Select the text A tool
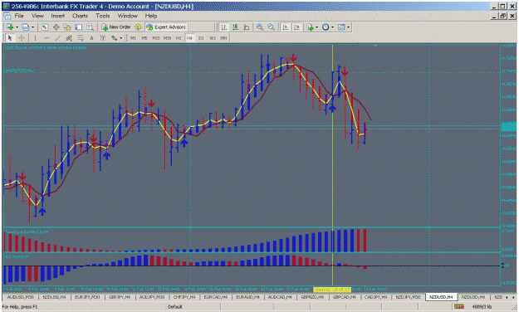 (x=91, y=38)
